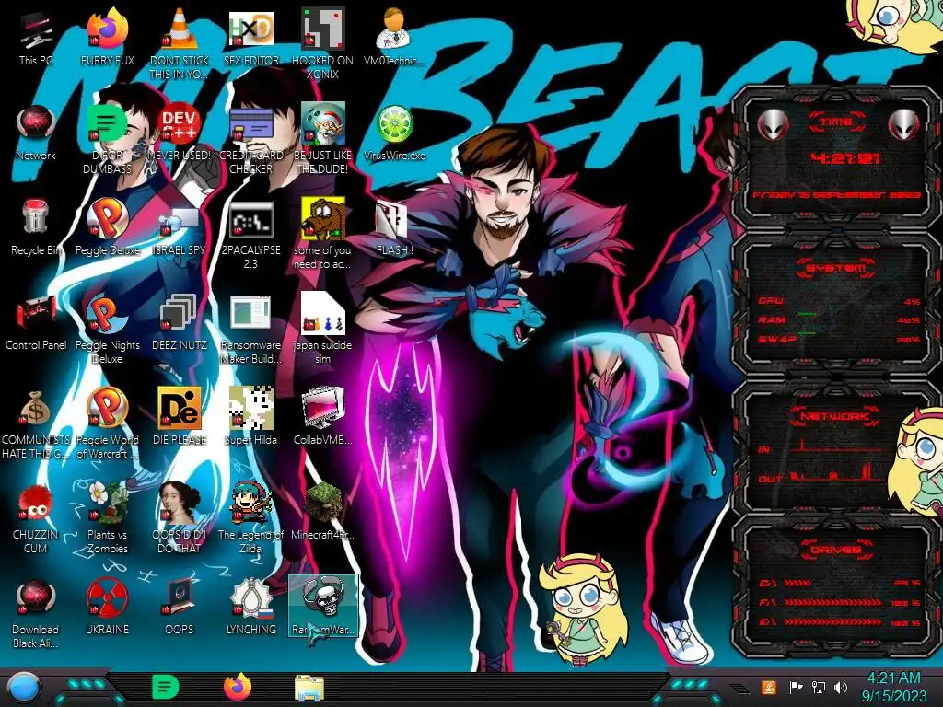Click the Java update tray icon
Image resolution: width=943 pixels, height=707 pixels.
[x=769, y=687]
